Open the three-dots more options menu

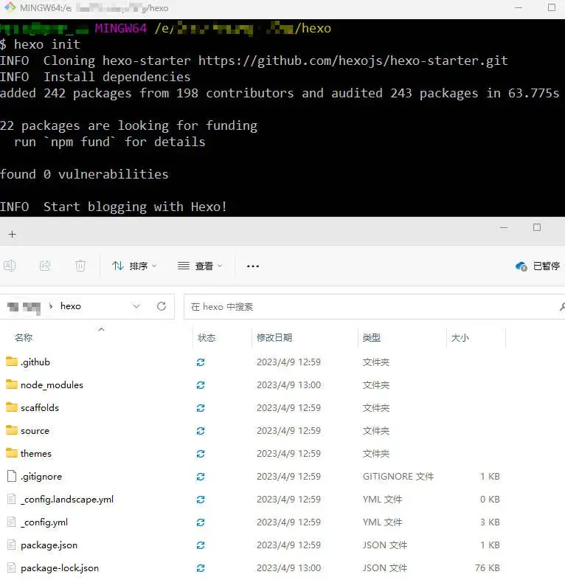pos(253,266)
